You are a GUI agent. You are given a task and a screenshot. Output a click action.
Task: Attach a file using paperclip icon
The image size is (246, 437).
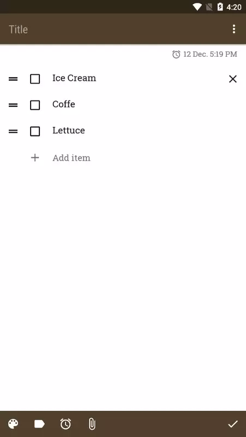click(x=92, y=424)
